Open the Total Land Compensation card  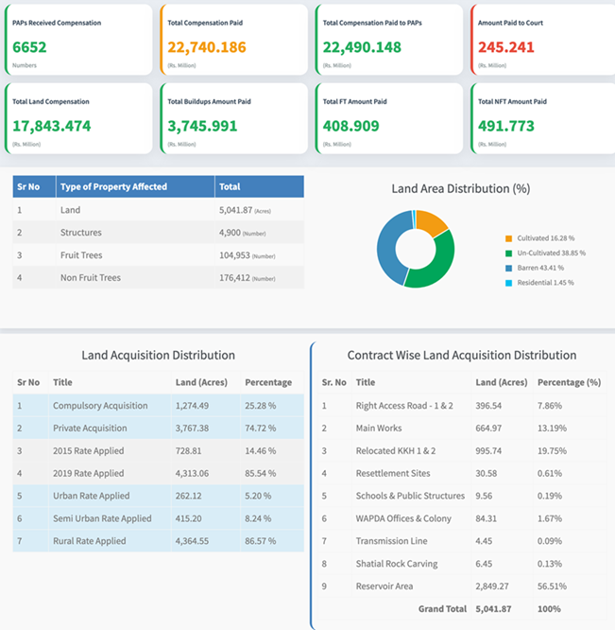(x=78, y=118)
